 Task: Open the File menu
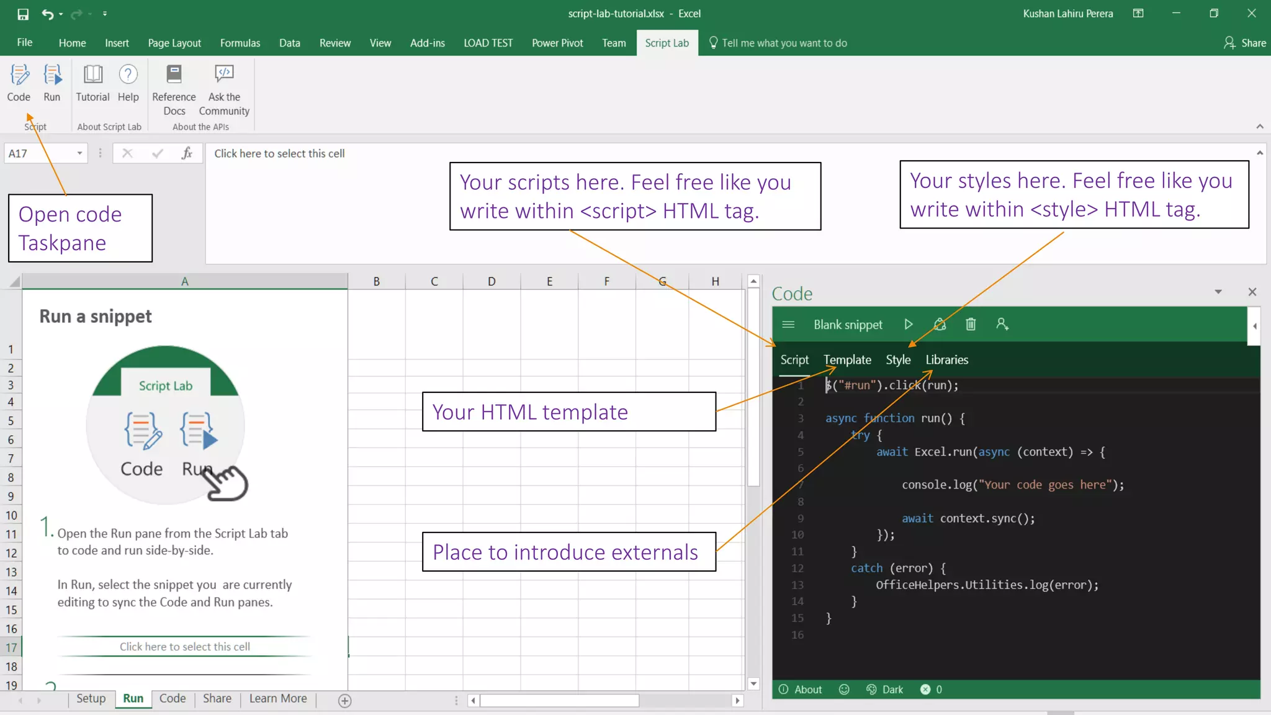click(x=25, y=43)
